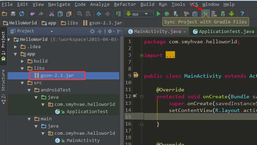Click the Find magnifier icon
This screenshot has width=257, height=145.
[80, 14]
